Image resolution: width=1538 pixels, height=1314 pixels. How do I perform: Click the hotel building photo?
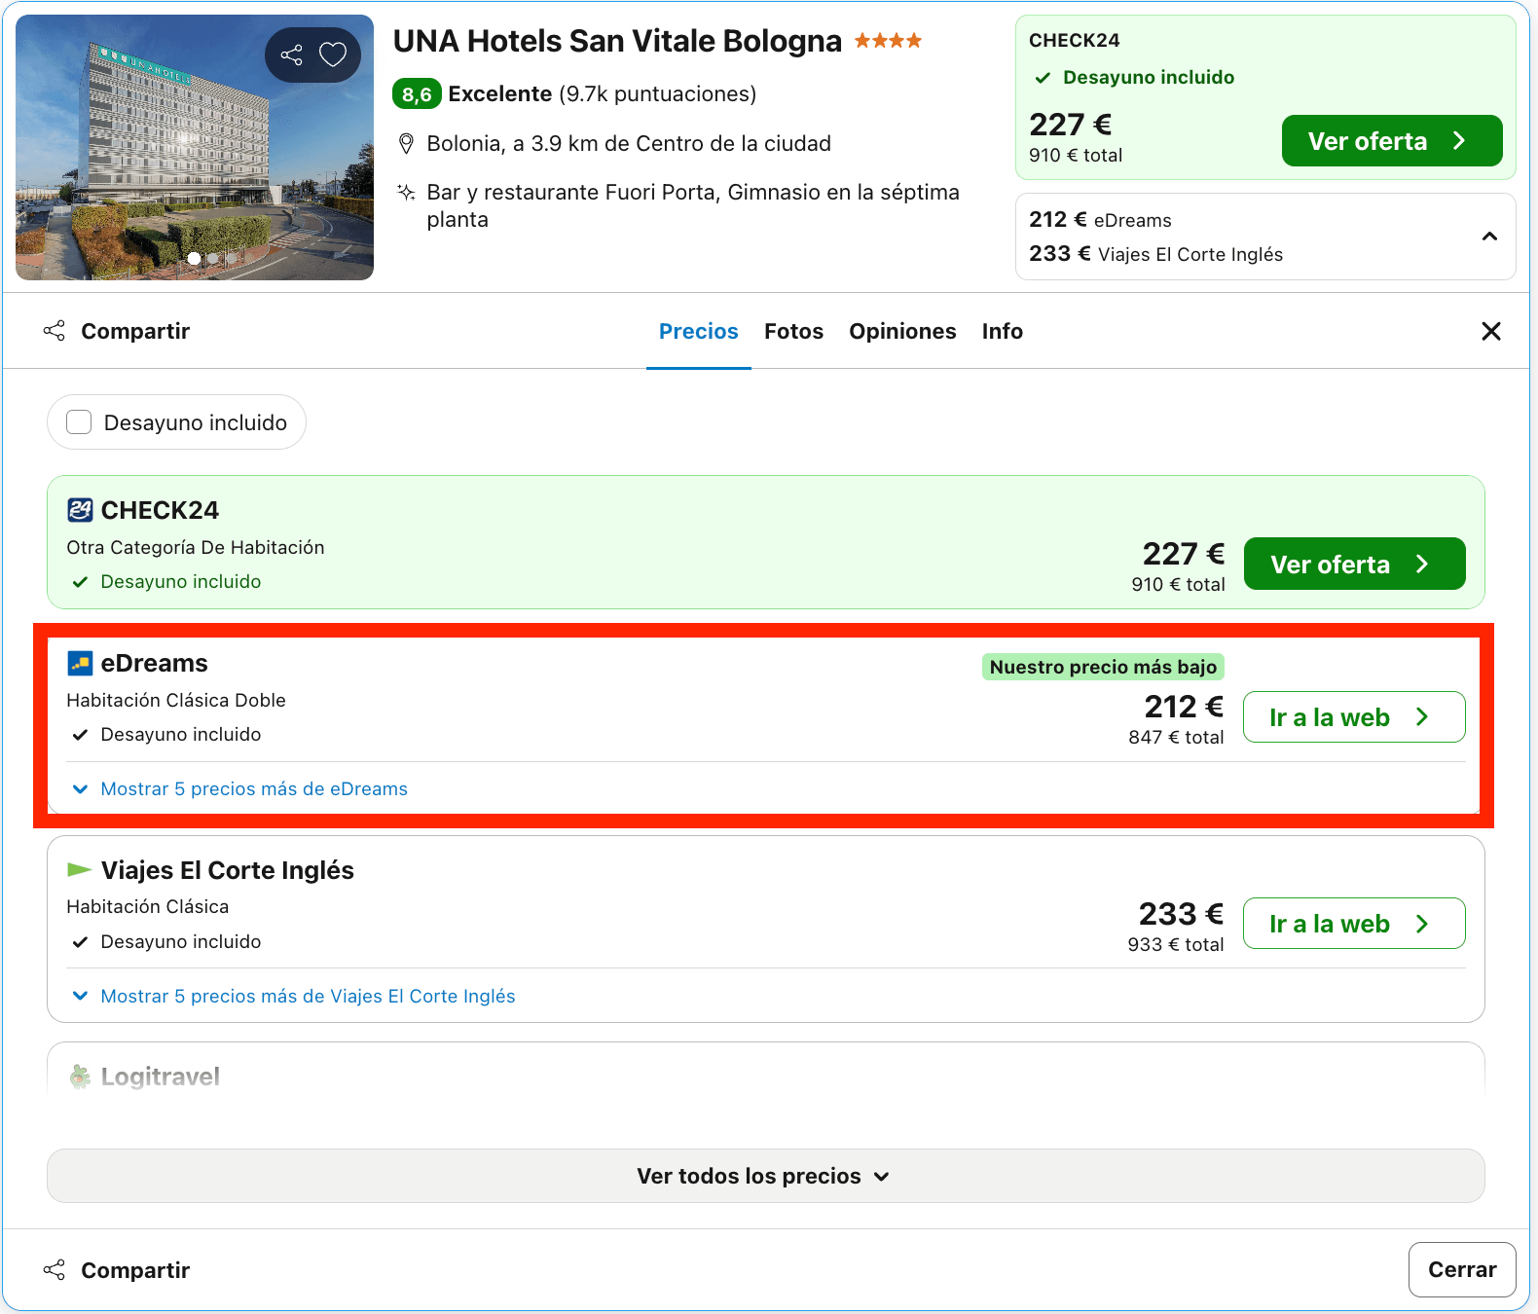(x=195, y=148)
